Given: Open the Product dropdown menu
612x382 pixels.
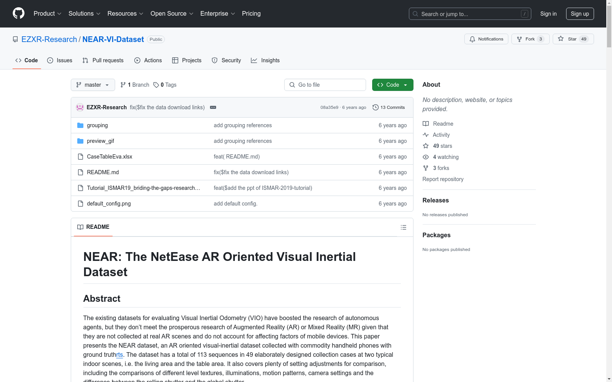Looking at the screenshot, I should pos(47,14).
